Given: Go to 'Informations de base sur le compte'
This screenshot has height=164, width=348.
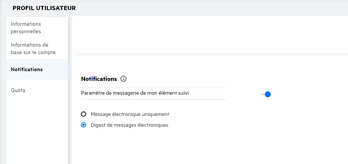Looking at the screenshot, I should (x=33, y=48).
